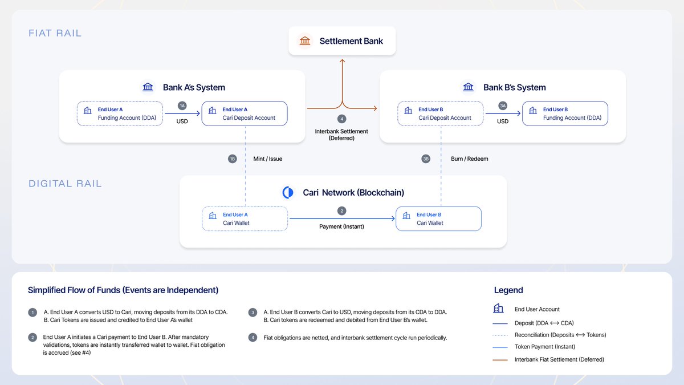The width and height of the screenshot is (684, 385).
Task: Click the bank icon beside Bank B's System
Action: [x=469, y=87]
